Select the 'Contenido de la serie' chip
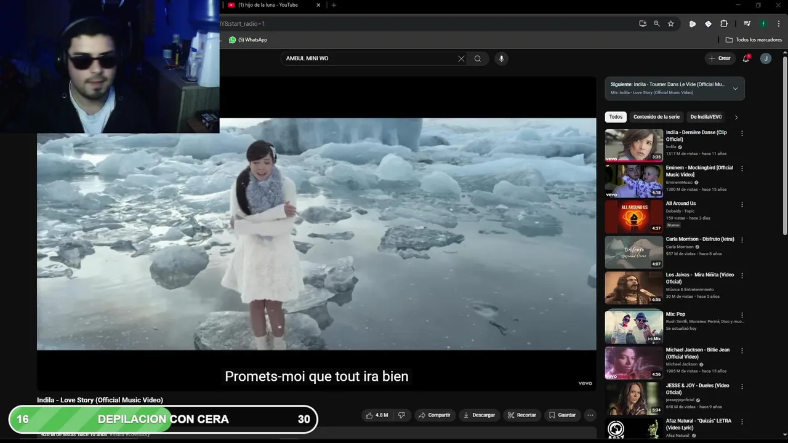788x443 pixels. (656, 117)
